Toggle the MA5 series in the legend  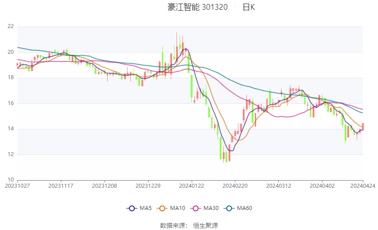[x=138, y=208]
